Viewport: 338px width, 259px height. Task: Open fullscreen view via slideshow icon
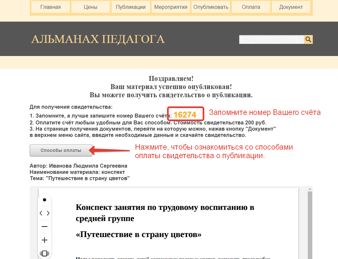point(44,253)
